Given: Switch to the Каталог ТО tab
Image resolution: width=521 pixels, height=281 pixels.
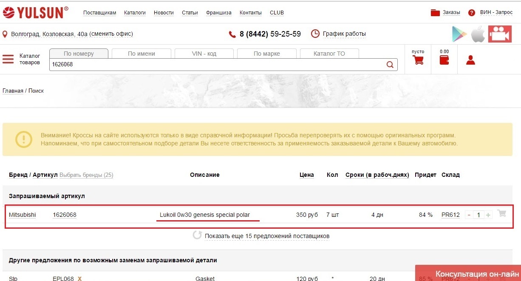Looking at the screenshot, I should tap(329, 54).
